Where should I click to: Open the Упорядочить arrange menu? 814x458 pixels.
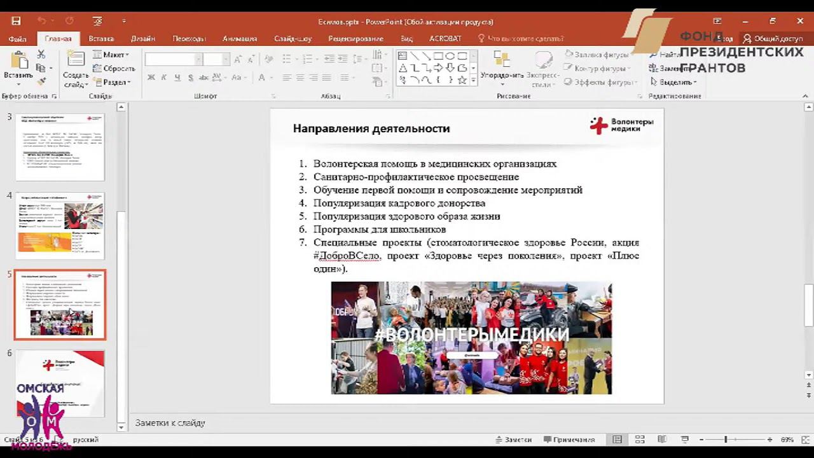[502, 69]
